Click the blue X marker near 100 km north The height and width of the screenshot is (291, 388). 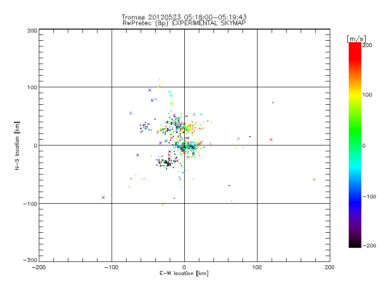pos(150,90)
